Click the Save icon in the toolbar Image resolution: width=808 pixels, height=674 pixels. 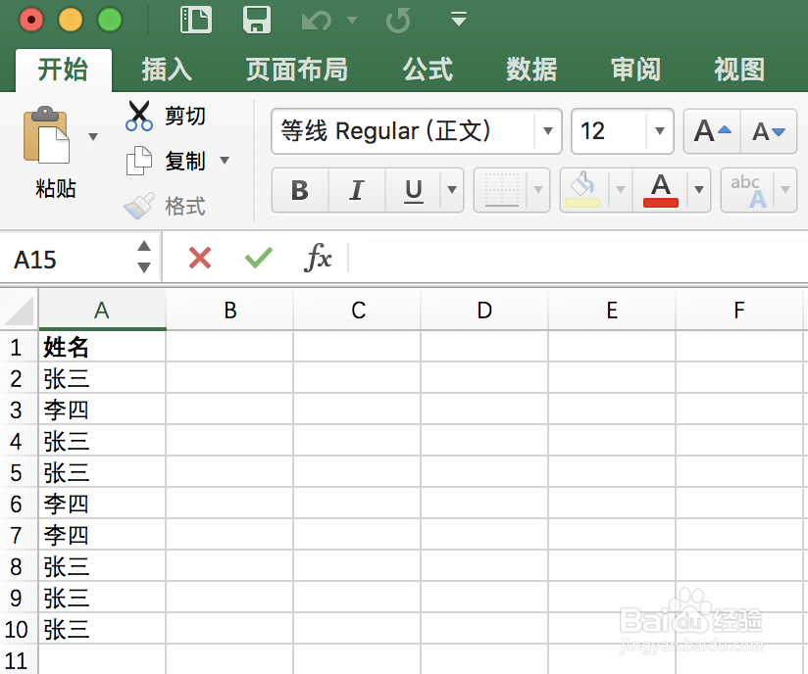click(x=257, y=20)
